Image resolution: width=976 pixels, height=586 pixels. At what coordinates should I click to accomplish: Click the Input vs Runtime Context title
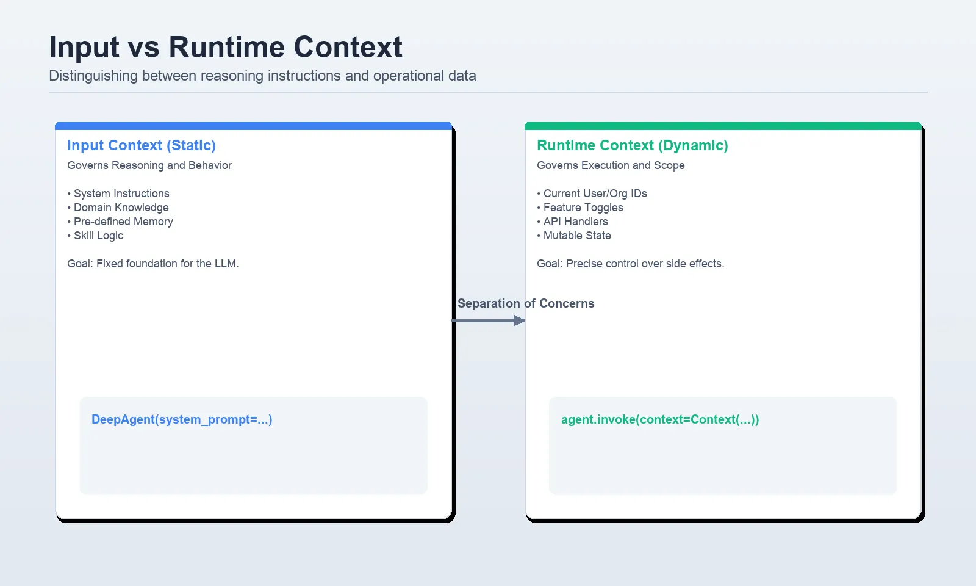click(226, 46)
